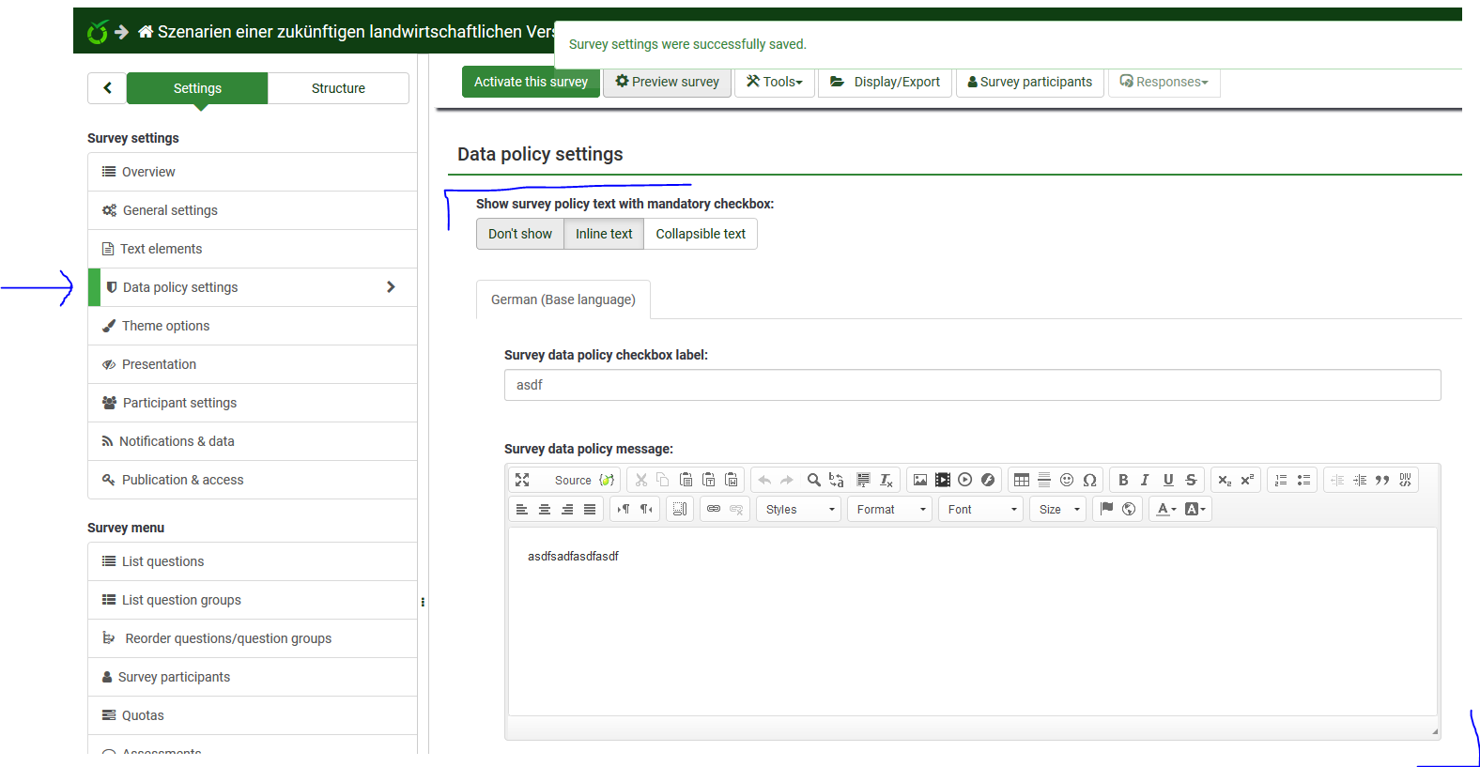
Task: Switch to the Structure tab
Action: pyautogui.click(x=338, y=88)
